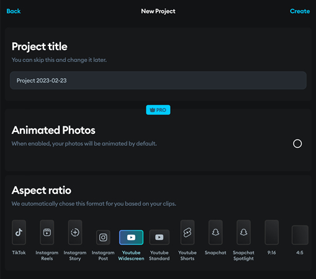
Task: Choose the Instagram Reels format icon
Action: [47, 232]
